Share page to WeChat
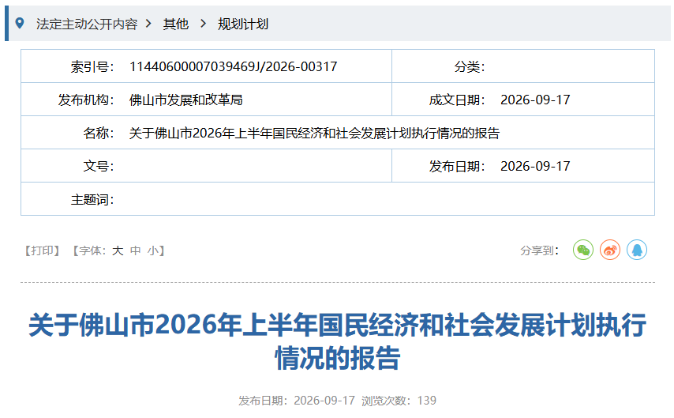Viewport: 674px width, 418px height. tap(583, 250)
